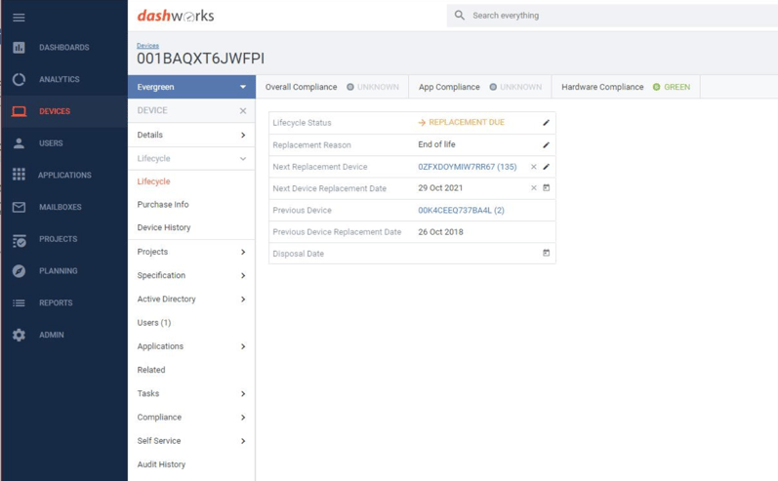Open Related menu item

[151, 370]
